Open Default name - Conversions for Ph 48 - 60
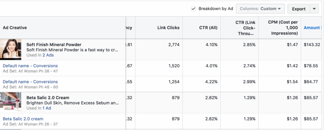324x130 pixels. 30,81
